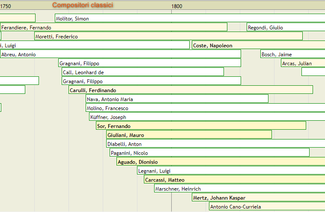The width and height of the screenshot is (325, 212).
Task: Open the Bosch, Jaime timeline bar
Action: coord(292,54)
